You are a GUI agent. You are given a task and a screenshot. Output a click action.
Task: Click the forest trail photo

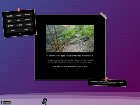[x=70, y=39]
